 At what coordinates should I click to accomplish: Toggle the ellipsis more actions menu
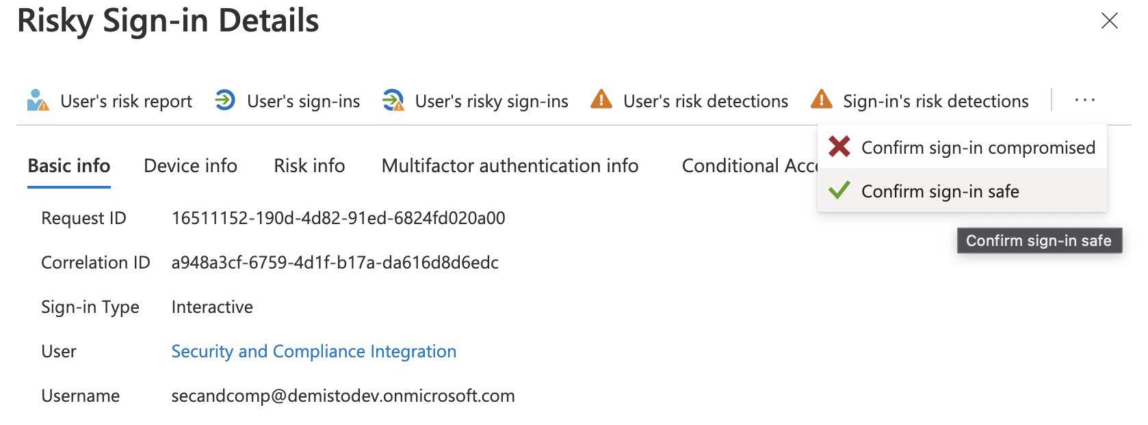[x=1084, y=100]
